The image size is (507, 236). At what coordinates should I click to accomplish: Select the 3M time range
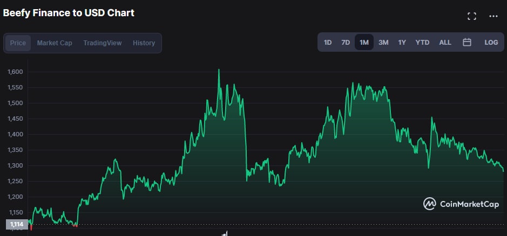(x=383, y=42)
